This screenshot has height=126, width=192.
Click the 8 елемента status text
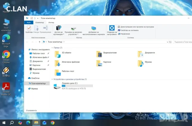pyautogui.click(x=31, y=110)
